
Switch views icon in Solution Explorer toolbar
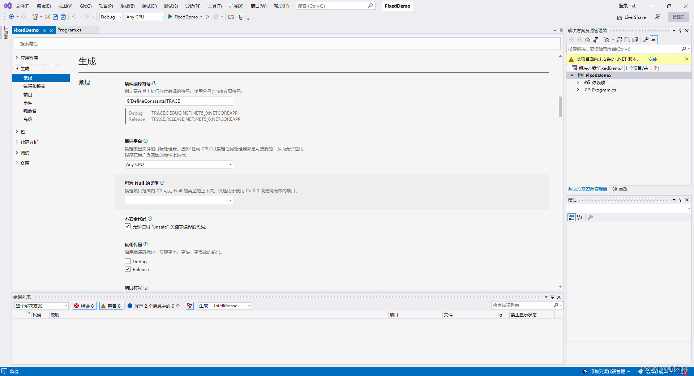tap(595, 40)
